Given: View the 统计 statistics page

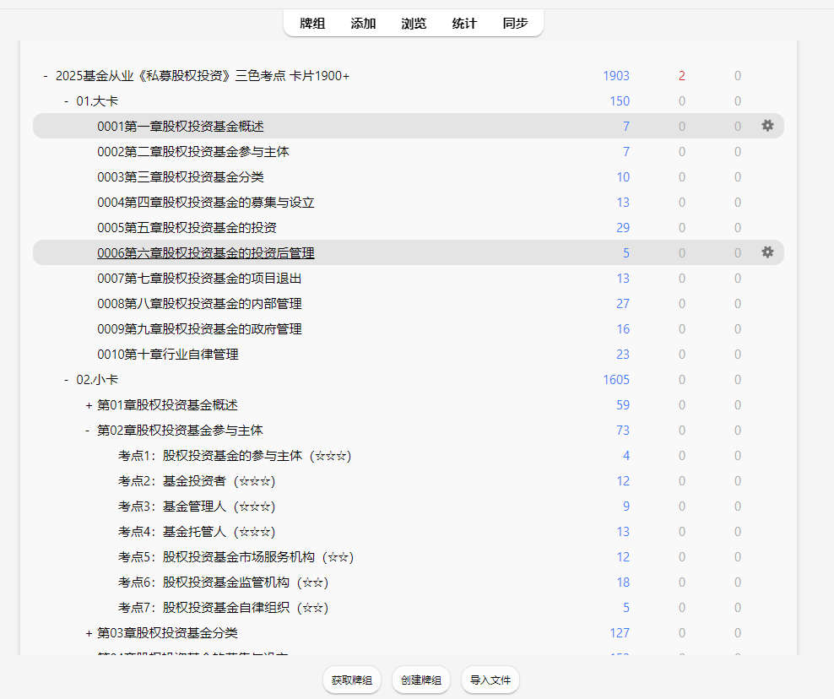Looking at the screenshot, I should 464,24.
